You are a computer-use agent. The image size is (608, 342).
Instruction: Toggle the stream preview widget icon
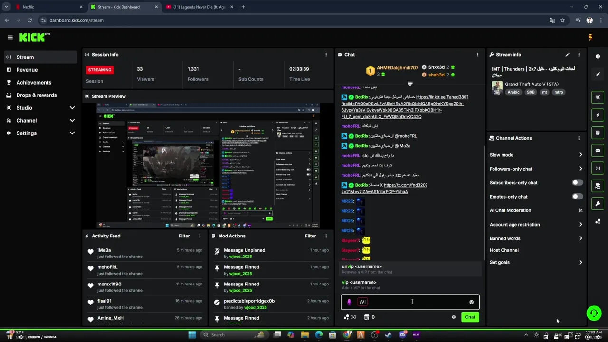tap(598, 97)
